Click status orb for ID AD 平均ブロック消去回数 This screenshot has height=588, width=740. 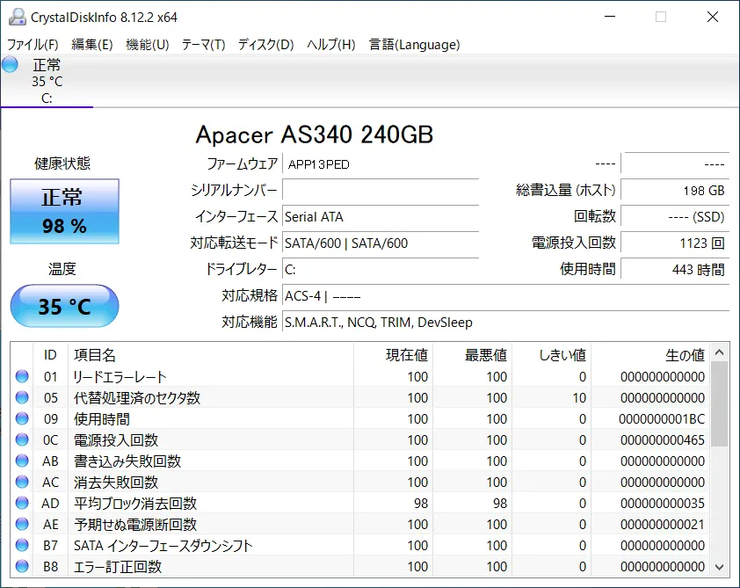pyautogui.click(x=22, y=503)
